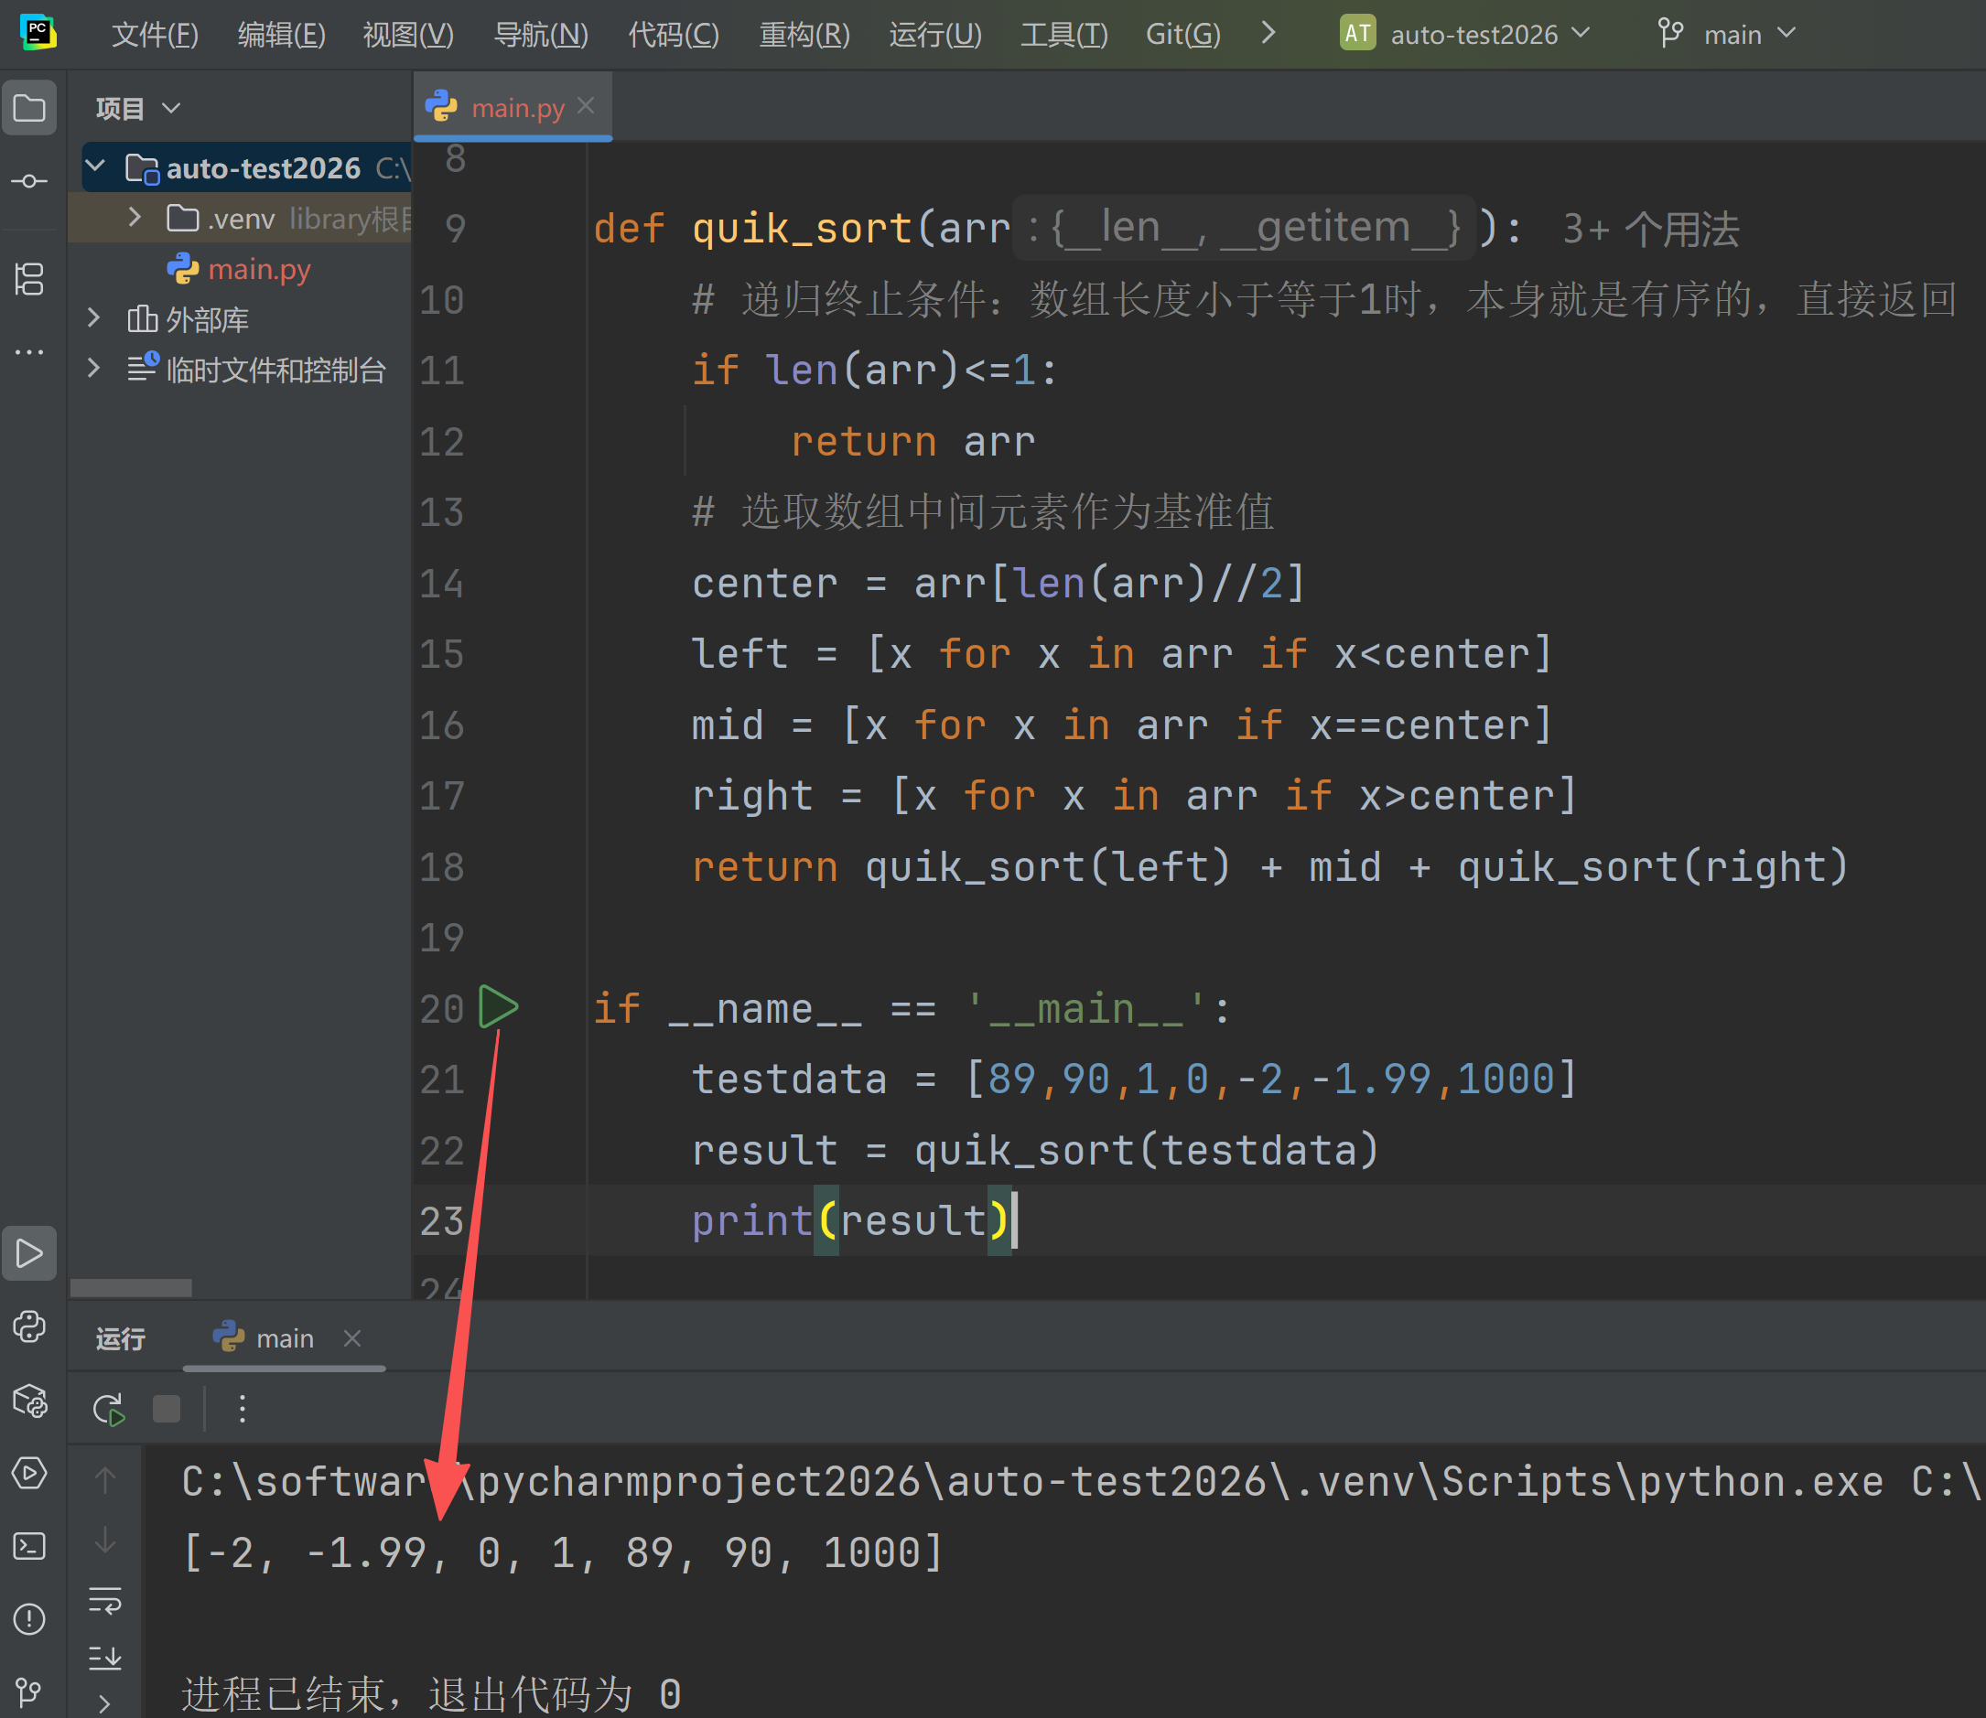Open the 工具(T) menu
The image size is (1986, 1718).
coord(1063,35)
